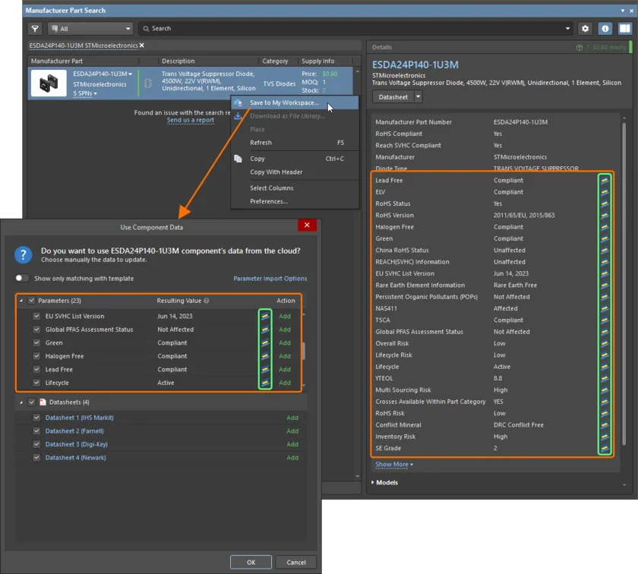Click parameter icon beside RoHS Version in Details
The image size is (638, 574).
point(605,215)
